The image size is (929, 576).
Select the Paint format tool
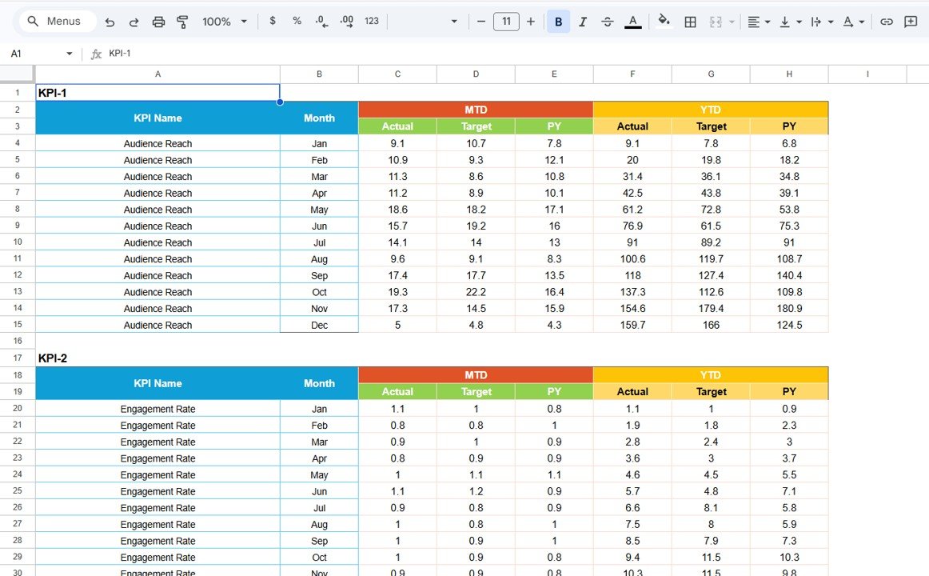182,22
